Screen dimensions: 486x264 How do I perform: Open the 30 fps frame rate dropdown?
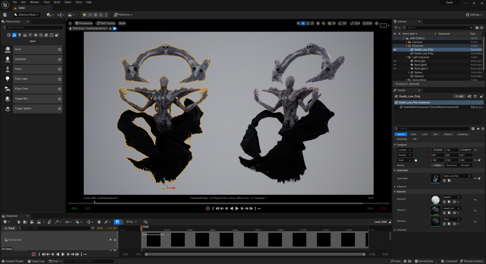(131, 222)
